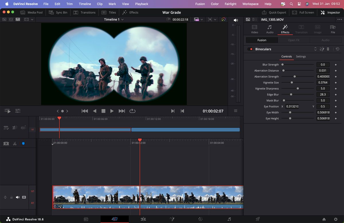The image size is (344, 223).
Task: Switch to the Fairlight page
Action: click(x=229, y=219)
